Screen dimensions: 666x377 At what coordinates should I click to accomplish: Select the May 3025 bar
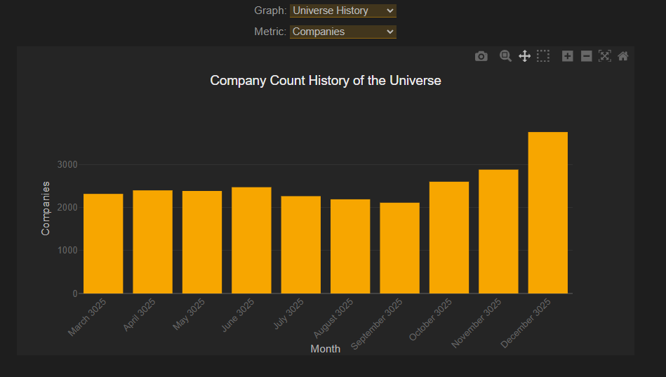point(202,242)
